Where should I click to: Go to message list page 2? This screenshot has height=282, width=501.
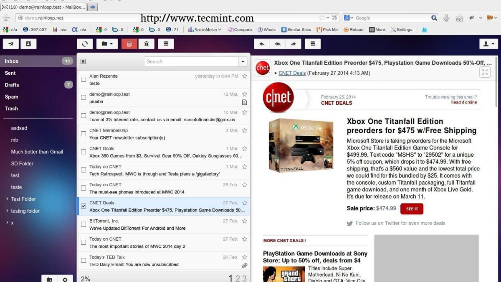(238, 278)
